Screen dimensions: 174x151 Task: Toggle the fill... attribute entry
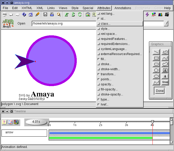(120, 59)
